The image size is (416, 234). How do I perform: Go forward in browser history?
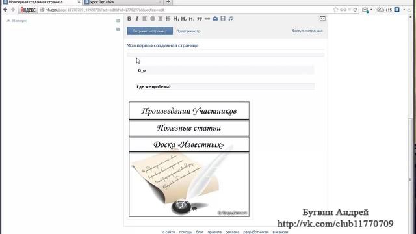(x=13, y=10)
